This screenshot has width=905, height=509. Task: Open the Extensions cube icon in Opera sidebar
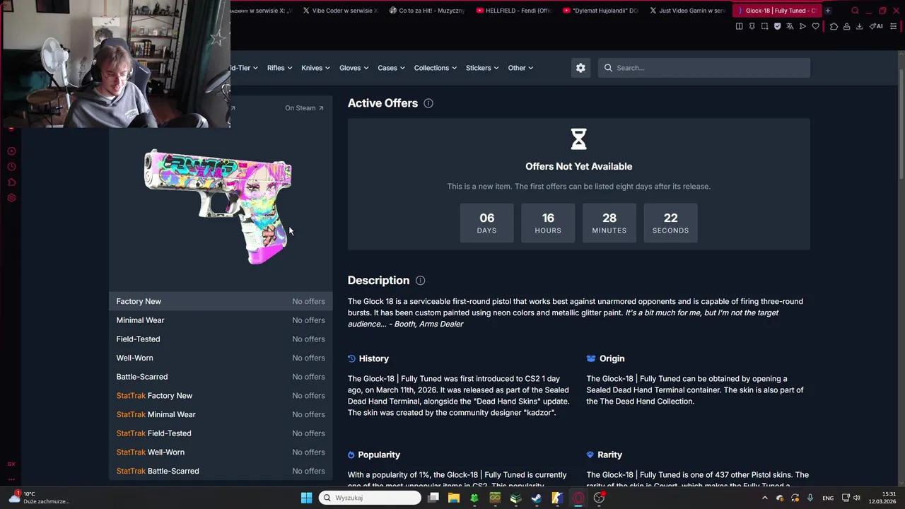click(11, 182)
